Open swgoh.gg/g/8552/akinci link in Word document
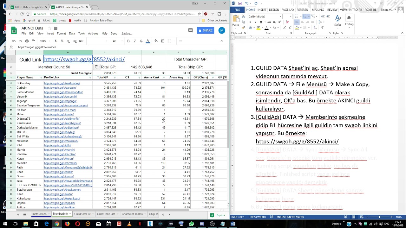This screenshot has width=406, height=228. (x=297, y=142)
